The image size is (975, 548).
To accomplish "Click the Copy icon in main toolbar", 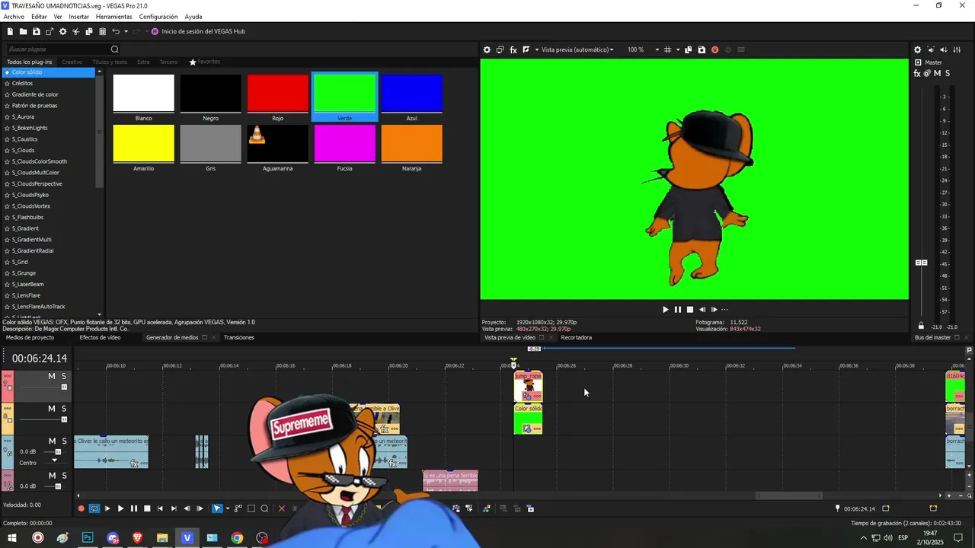I will click(89, 31).
